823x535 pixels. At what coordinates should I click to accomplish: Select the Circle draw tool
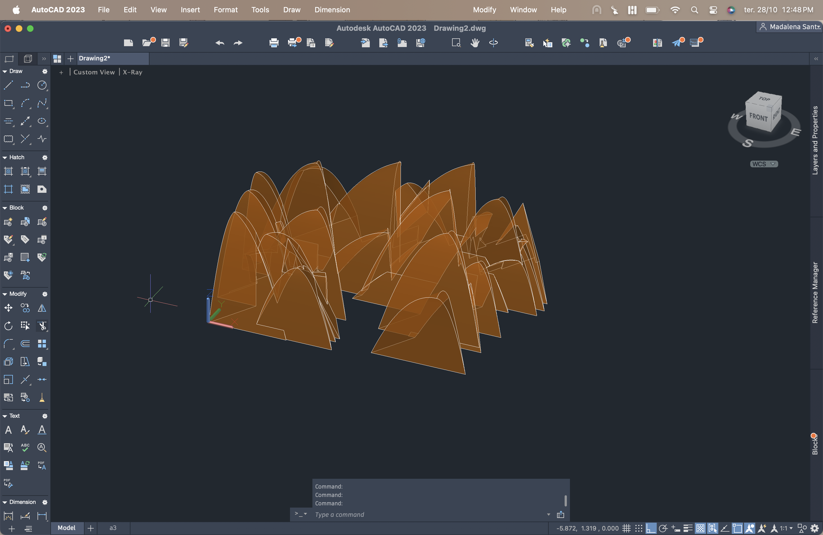pos(42,85)
